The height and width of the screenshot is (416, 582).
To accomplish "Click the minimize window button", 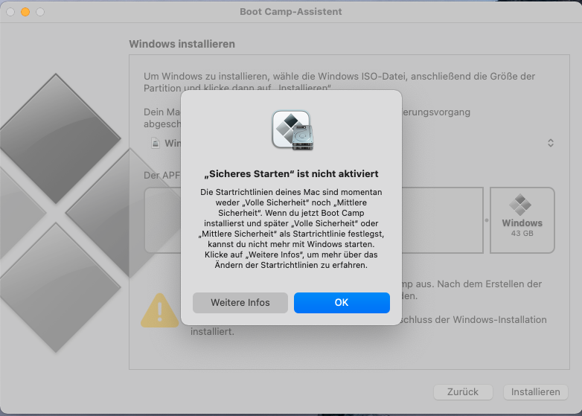I will point(25,12).
